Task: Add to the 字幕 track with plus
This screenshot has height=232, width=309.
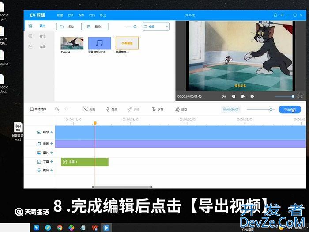Action: 52,162
